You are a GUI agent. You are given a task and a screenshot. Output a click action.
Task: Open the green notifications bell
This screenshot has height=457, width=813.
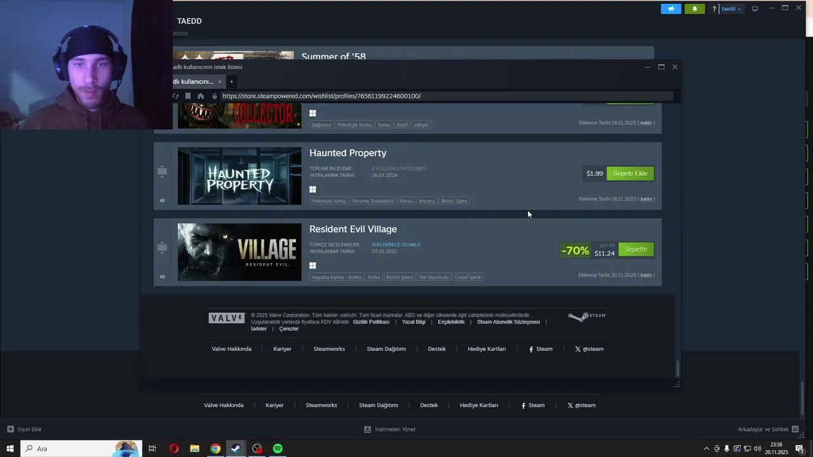694,9
